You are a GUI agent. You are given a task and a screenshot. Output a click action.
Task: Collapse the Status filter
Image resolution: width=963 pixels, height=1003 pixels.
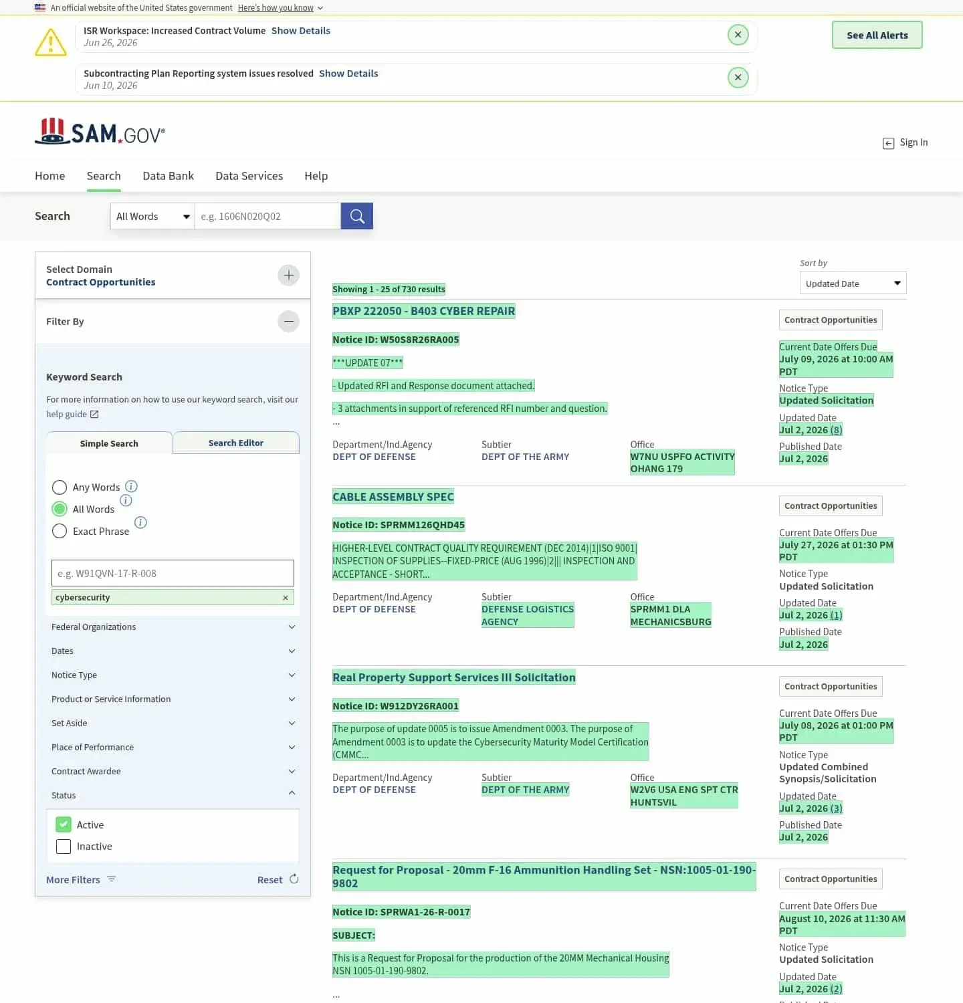pyautogui.click(x=173, y=795)
